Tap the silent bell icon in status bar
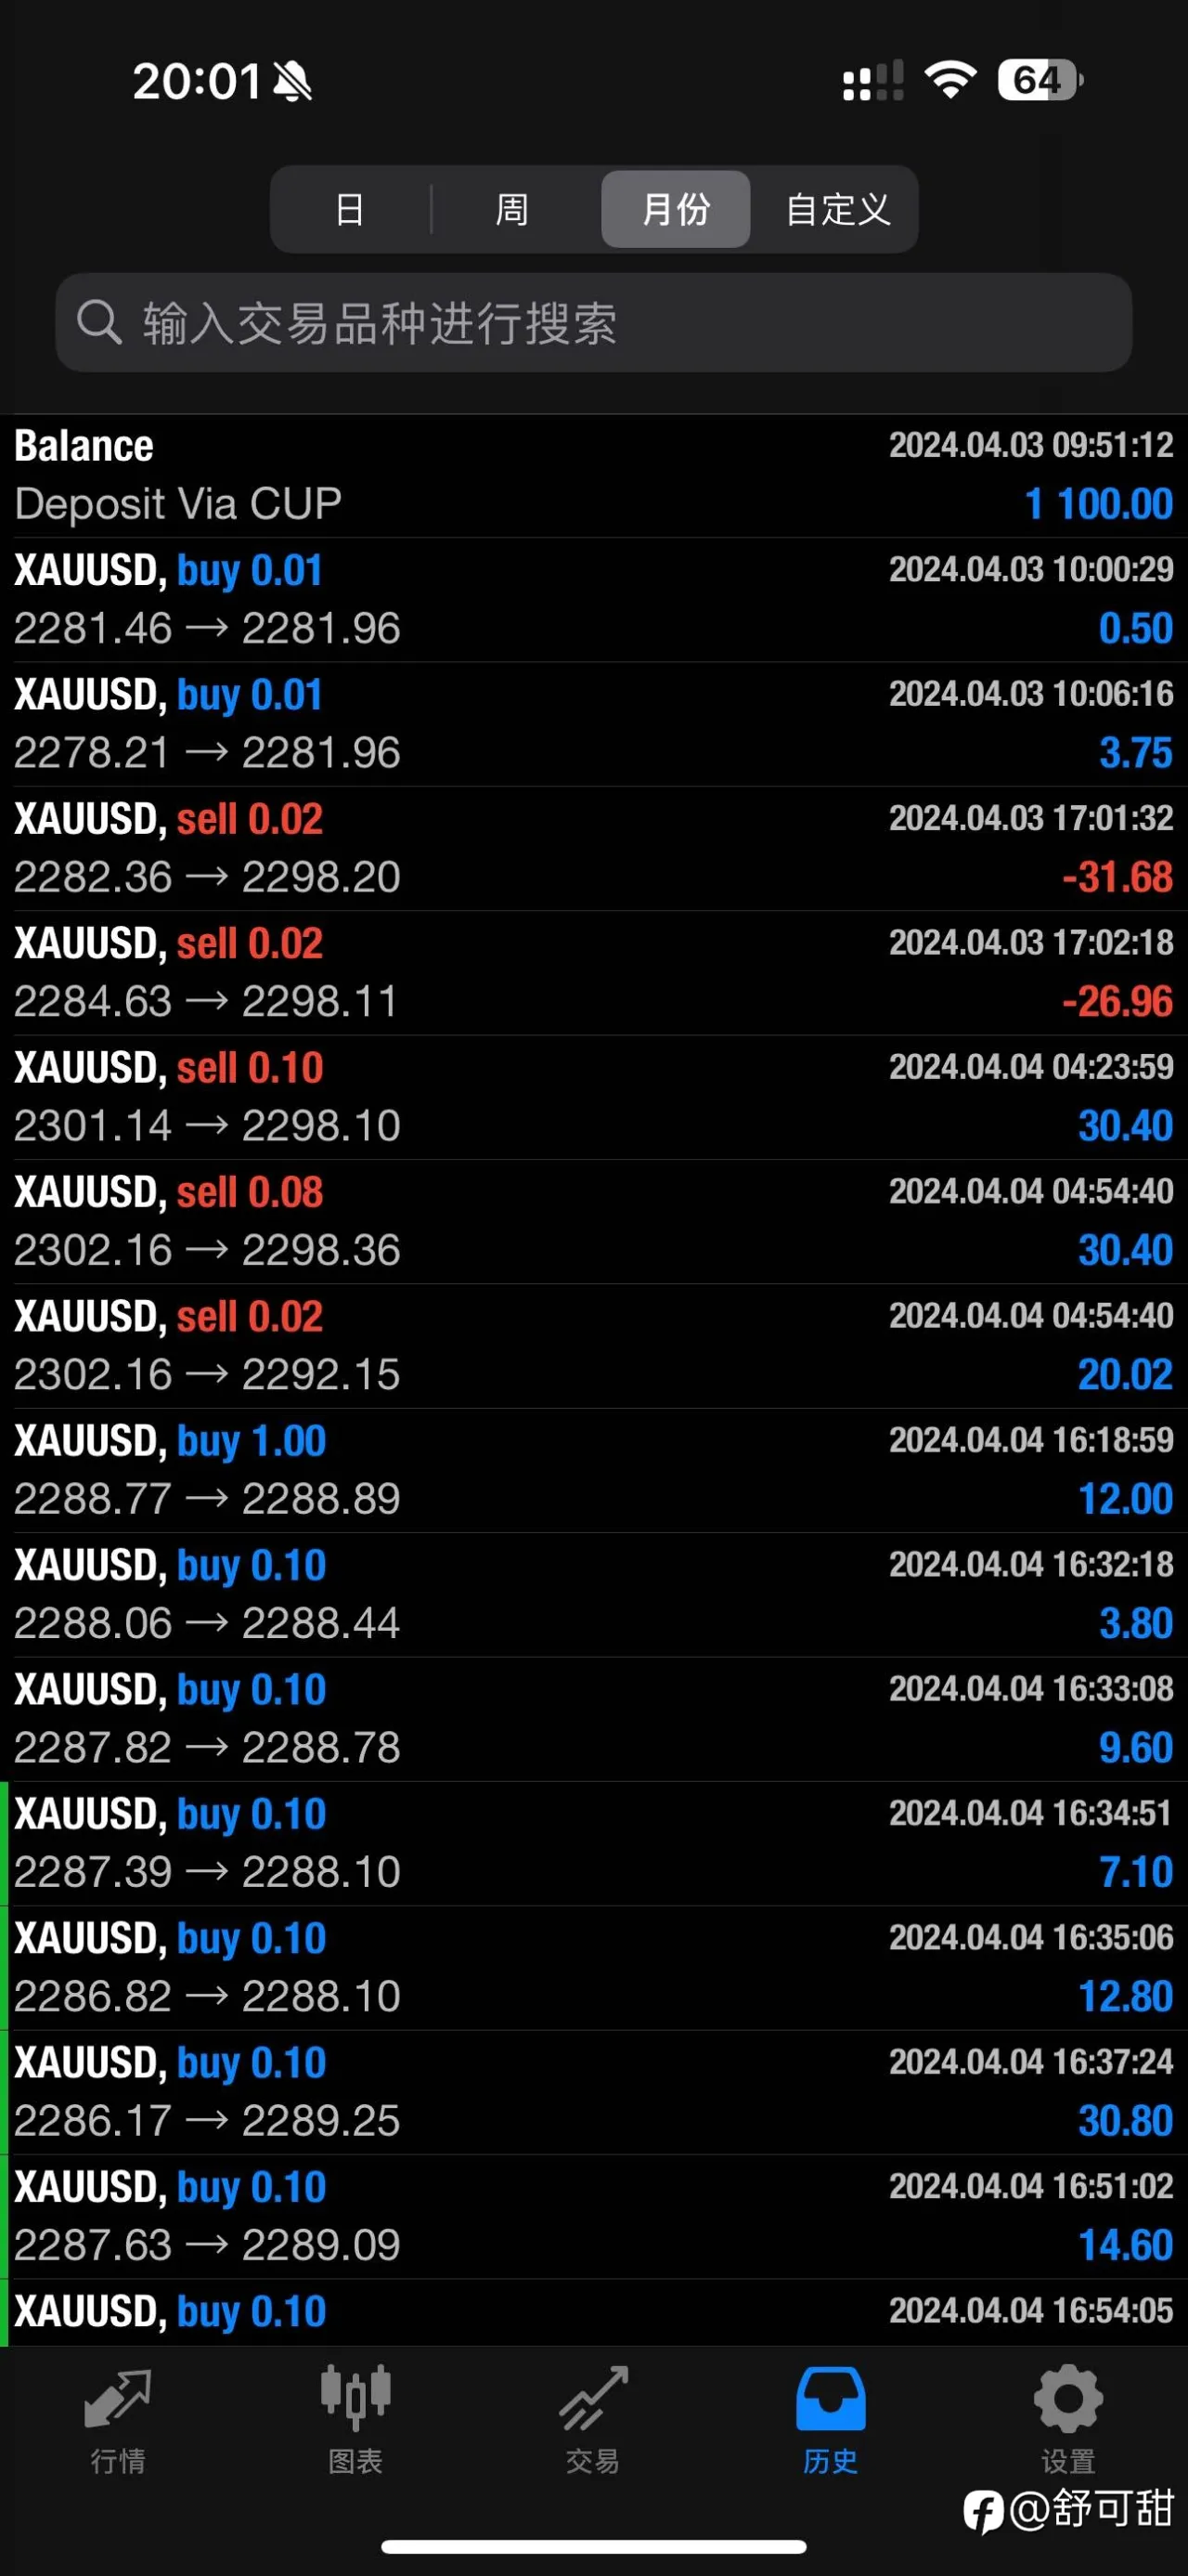Image resolution: width=1188 pixels, height=2576 pixels. click(291, 81)
